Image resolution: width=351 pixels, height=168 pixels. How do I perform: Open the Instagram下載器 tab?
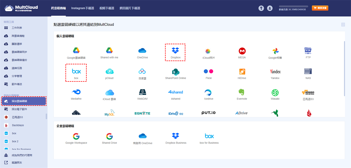83,8
